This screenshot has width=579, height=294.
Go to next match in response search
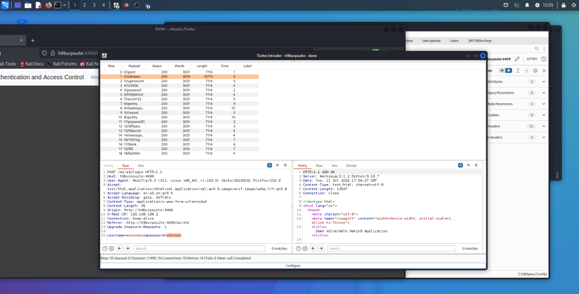point(321,249)
